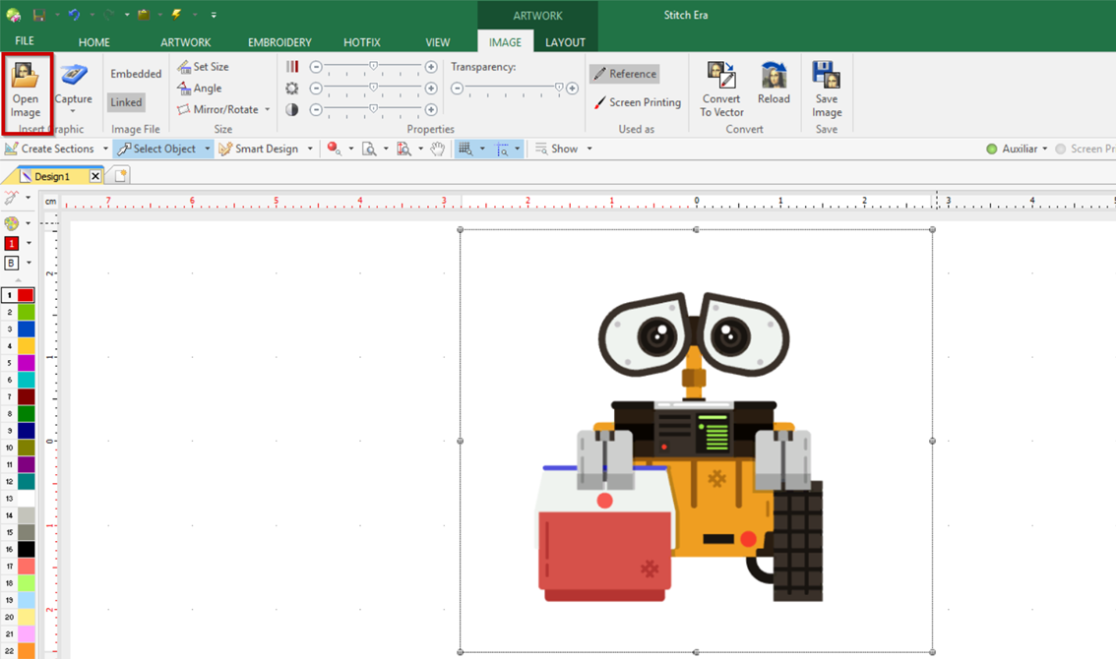The height and width of the screenshot is (659, 1116).
Task: Click the Angle tool
Action: click(199, 89)
